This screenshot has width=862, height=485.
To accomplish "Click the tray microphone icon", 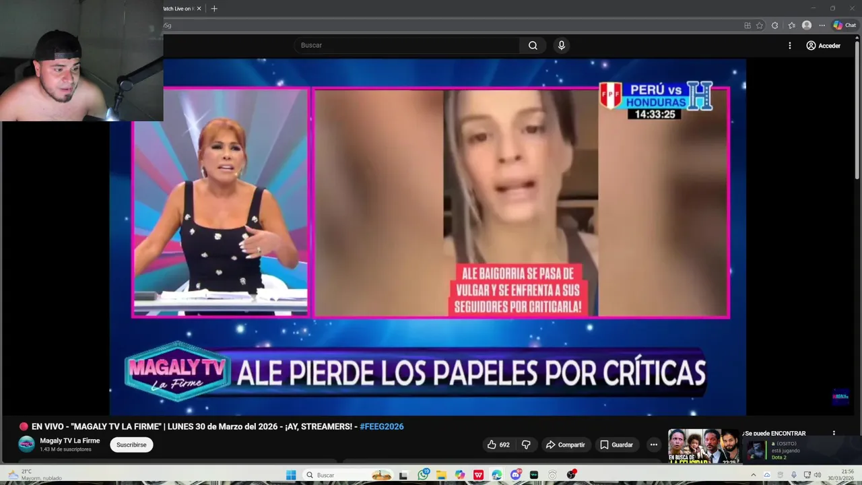I will 794,475.
